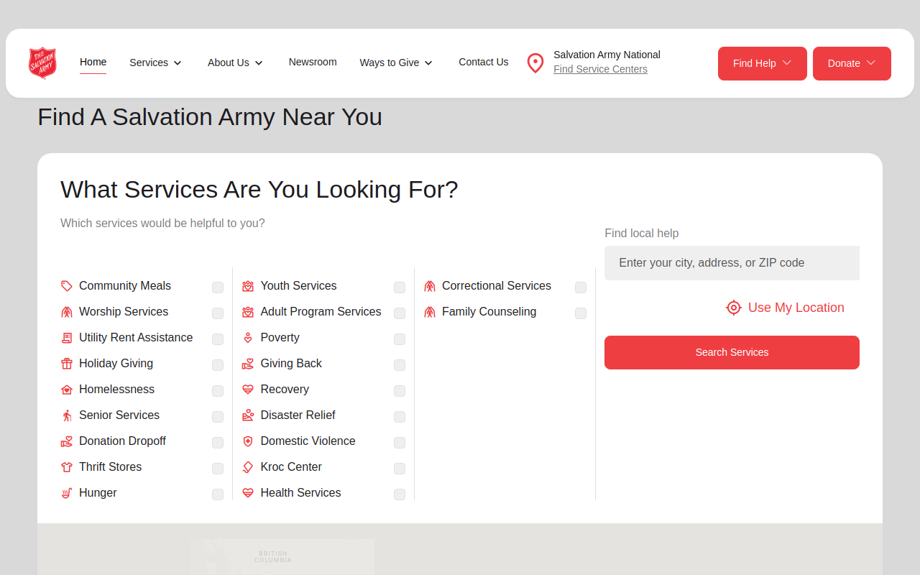The width and height of the screenshot is (920, 575).
Task: Click the Search Services button
Action: click(x=732, y=352)
